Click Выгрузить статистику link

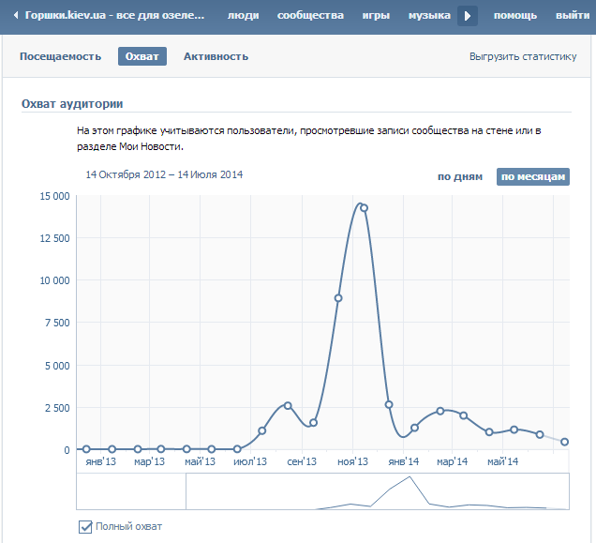click(522, 56)
